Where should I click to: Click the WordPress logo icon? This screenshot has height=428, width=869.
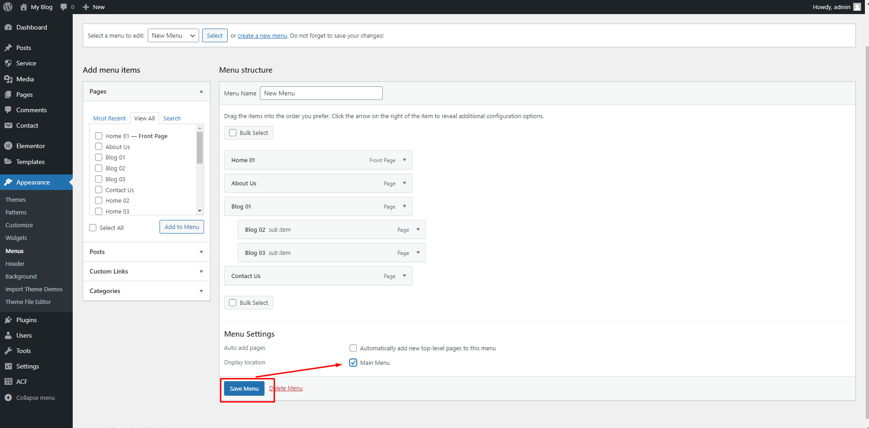coord(8,7)
